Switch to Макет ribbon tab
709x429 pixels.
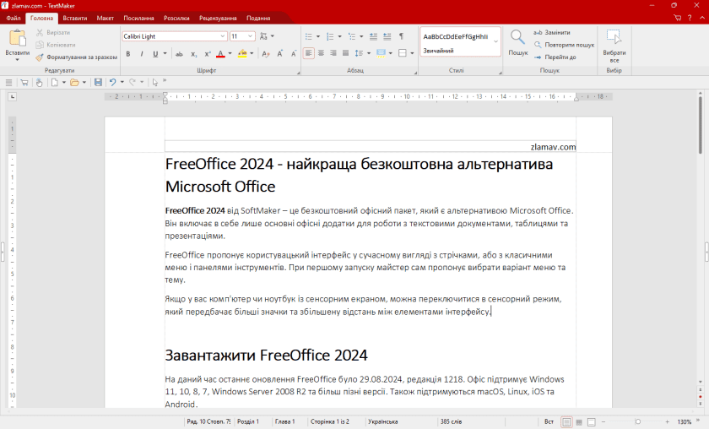pos(105,18)
